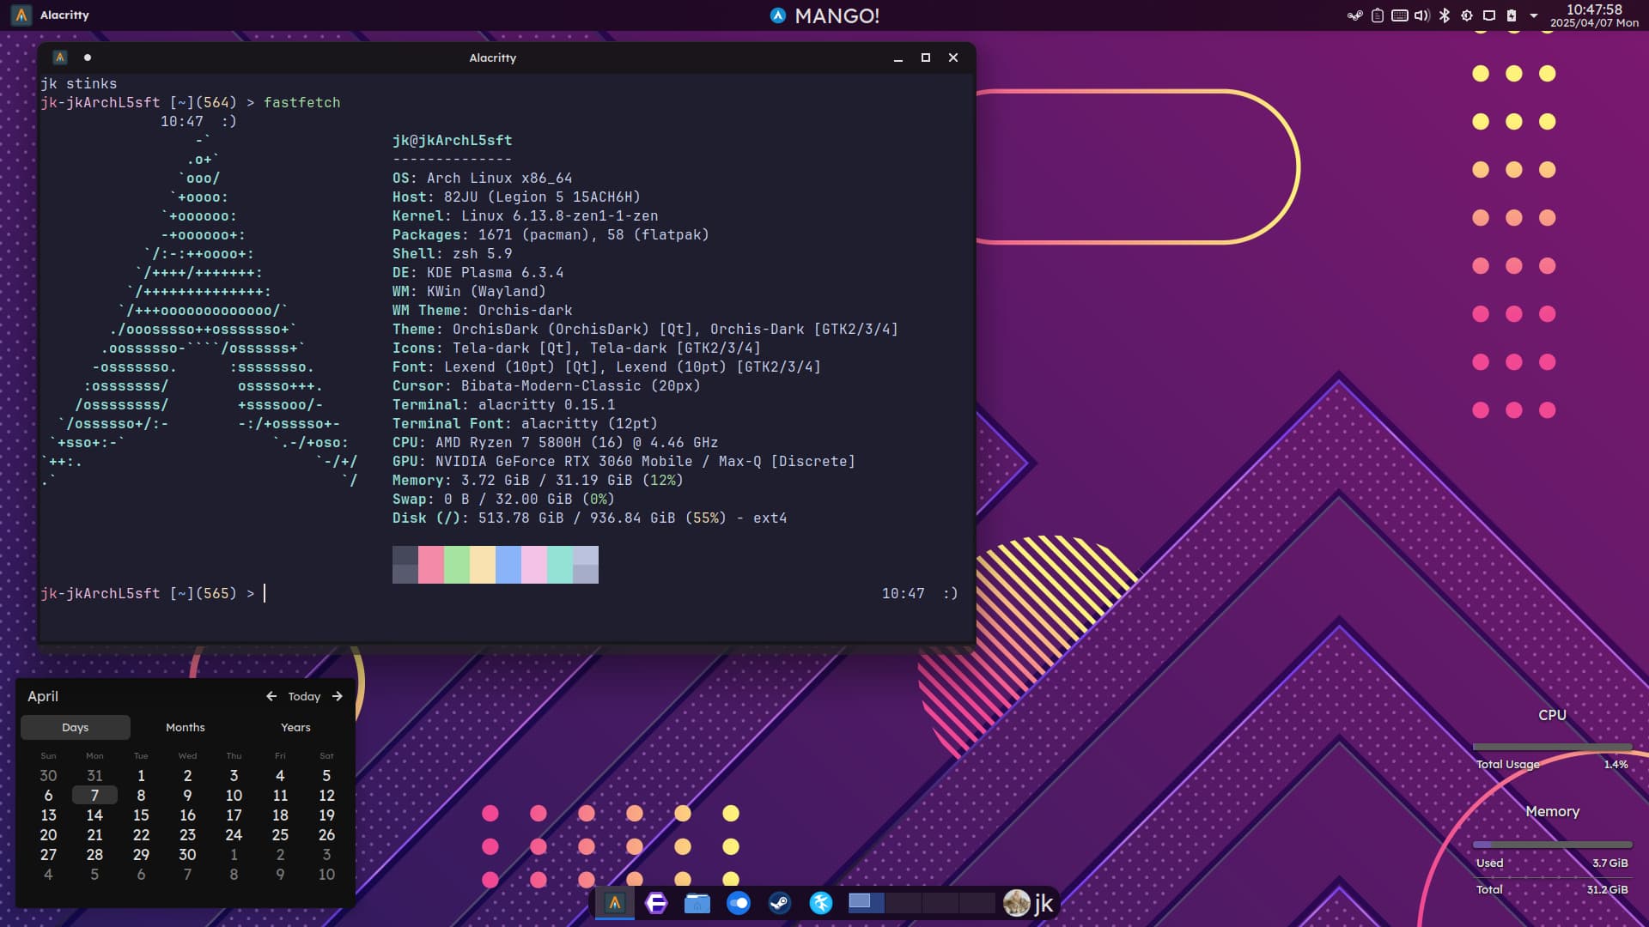Click the GPU line in fastfetch output
Screen dimensions: 1649x927
pos(624,461)
